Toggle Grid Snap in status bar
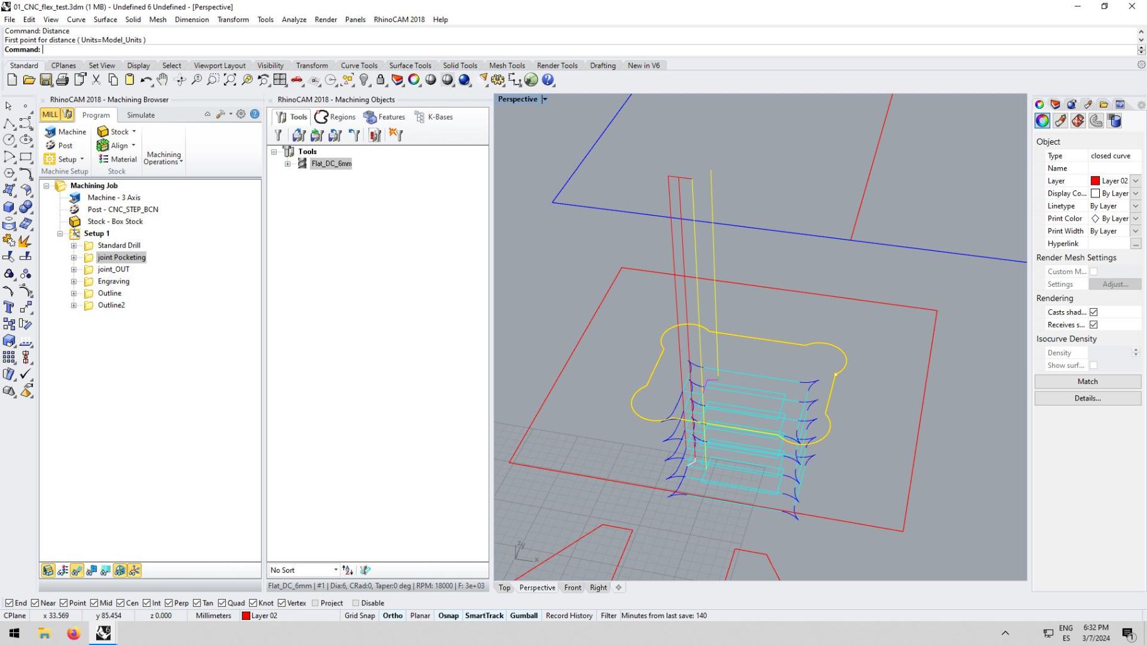 359,616
